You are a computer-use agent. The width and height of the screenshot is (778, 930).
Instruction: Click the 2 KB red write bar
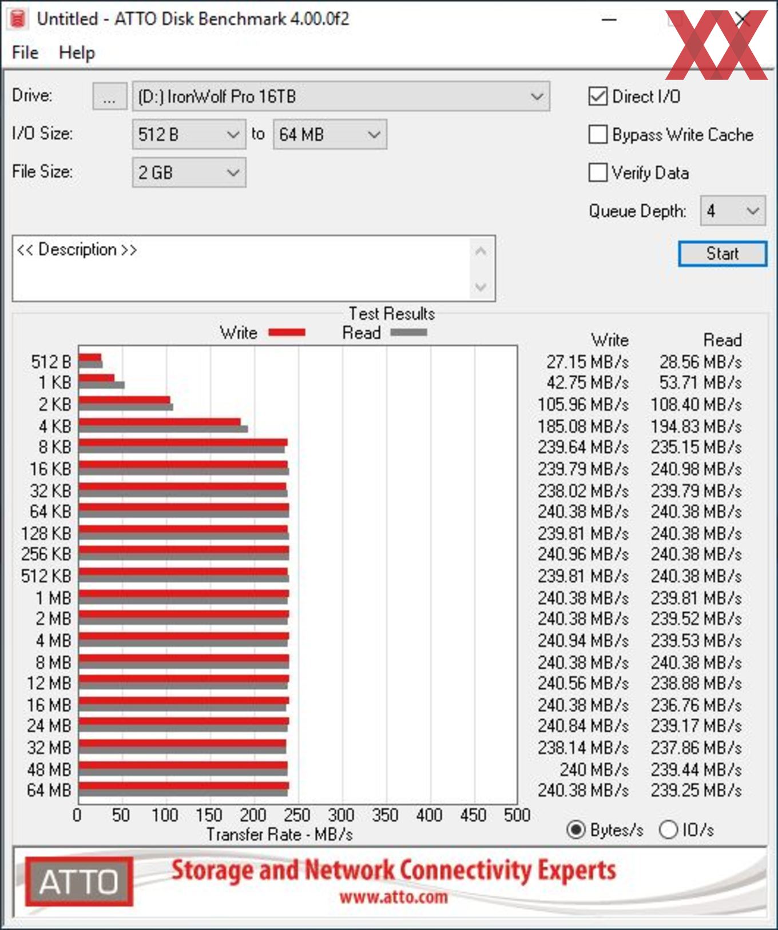(x=125, y=400)
